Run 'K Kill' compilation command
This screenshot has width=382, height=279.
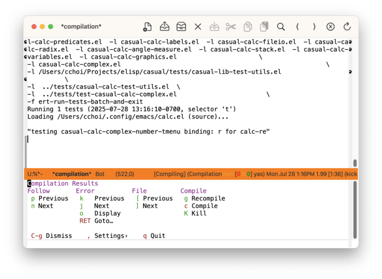click(195, 213)
